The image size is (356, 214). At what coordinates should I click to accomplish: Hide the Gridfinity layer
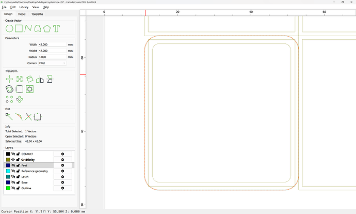[13, 160]
